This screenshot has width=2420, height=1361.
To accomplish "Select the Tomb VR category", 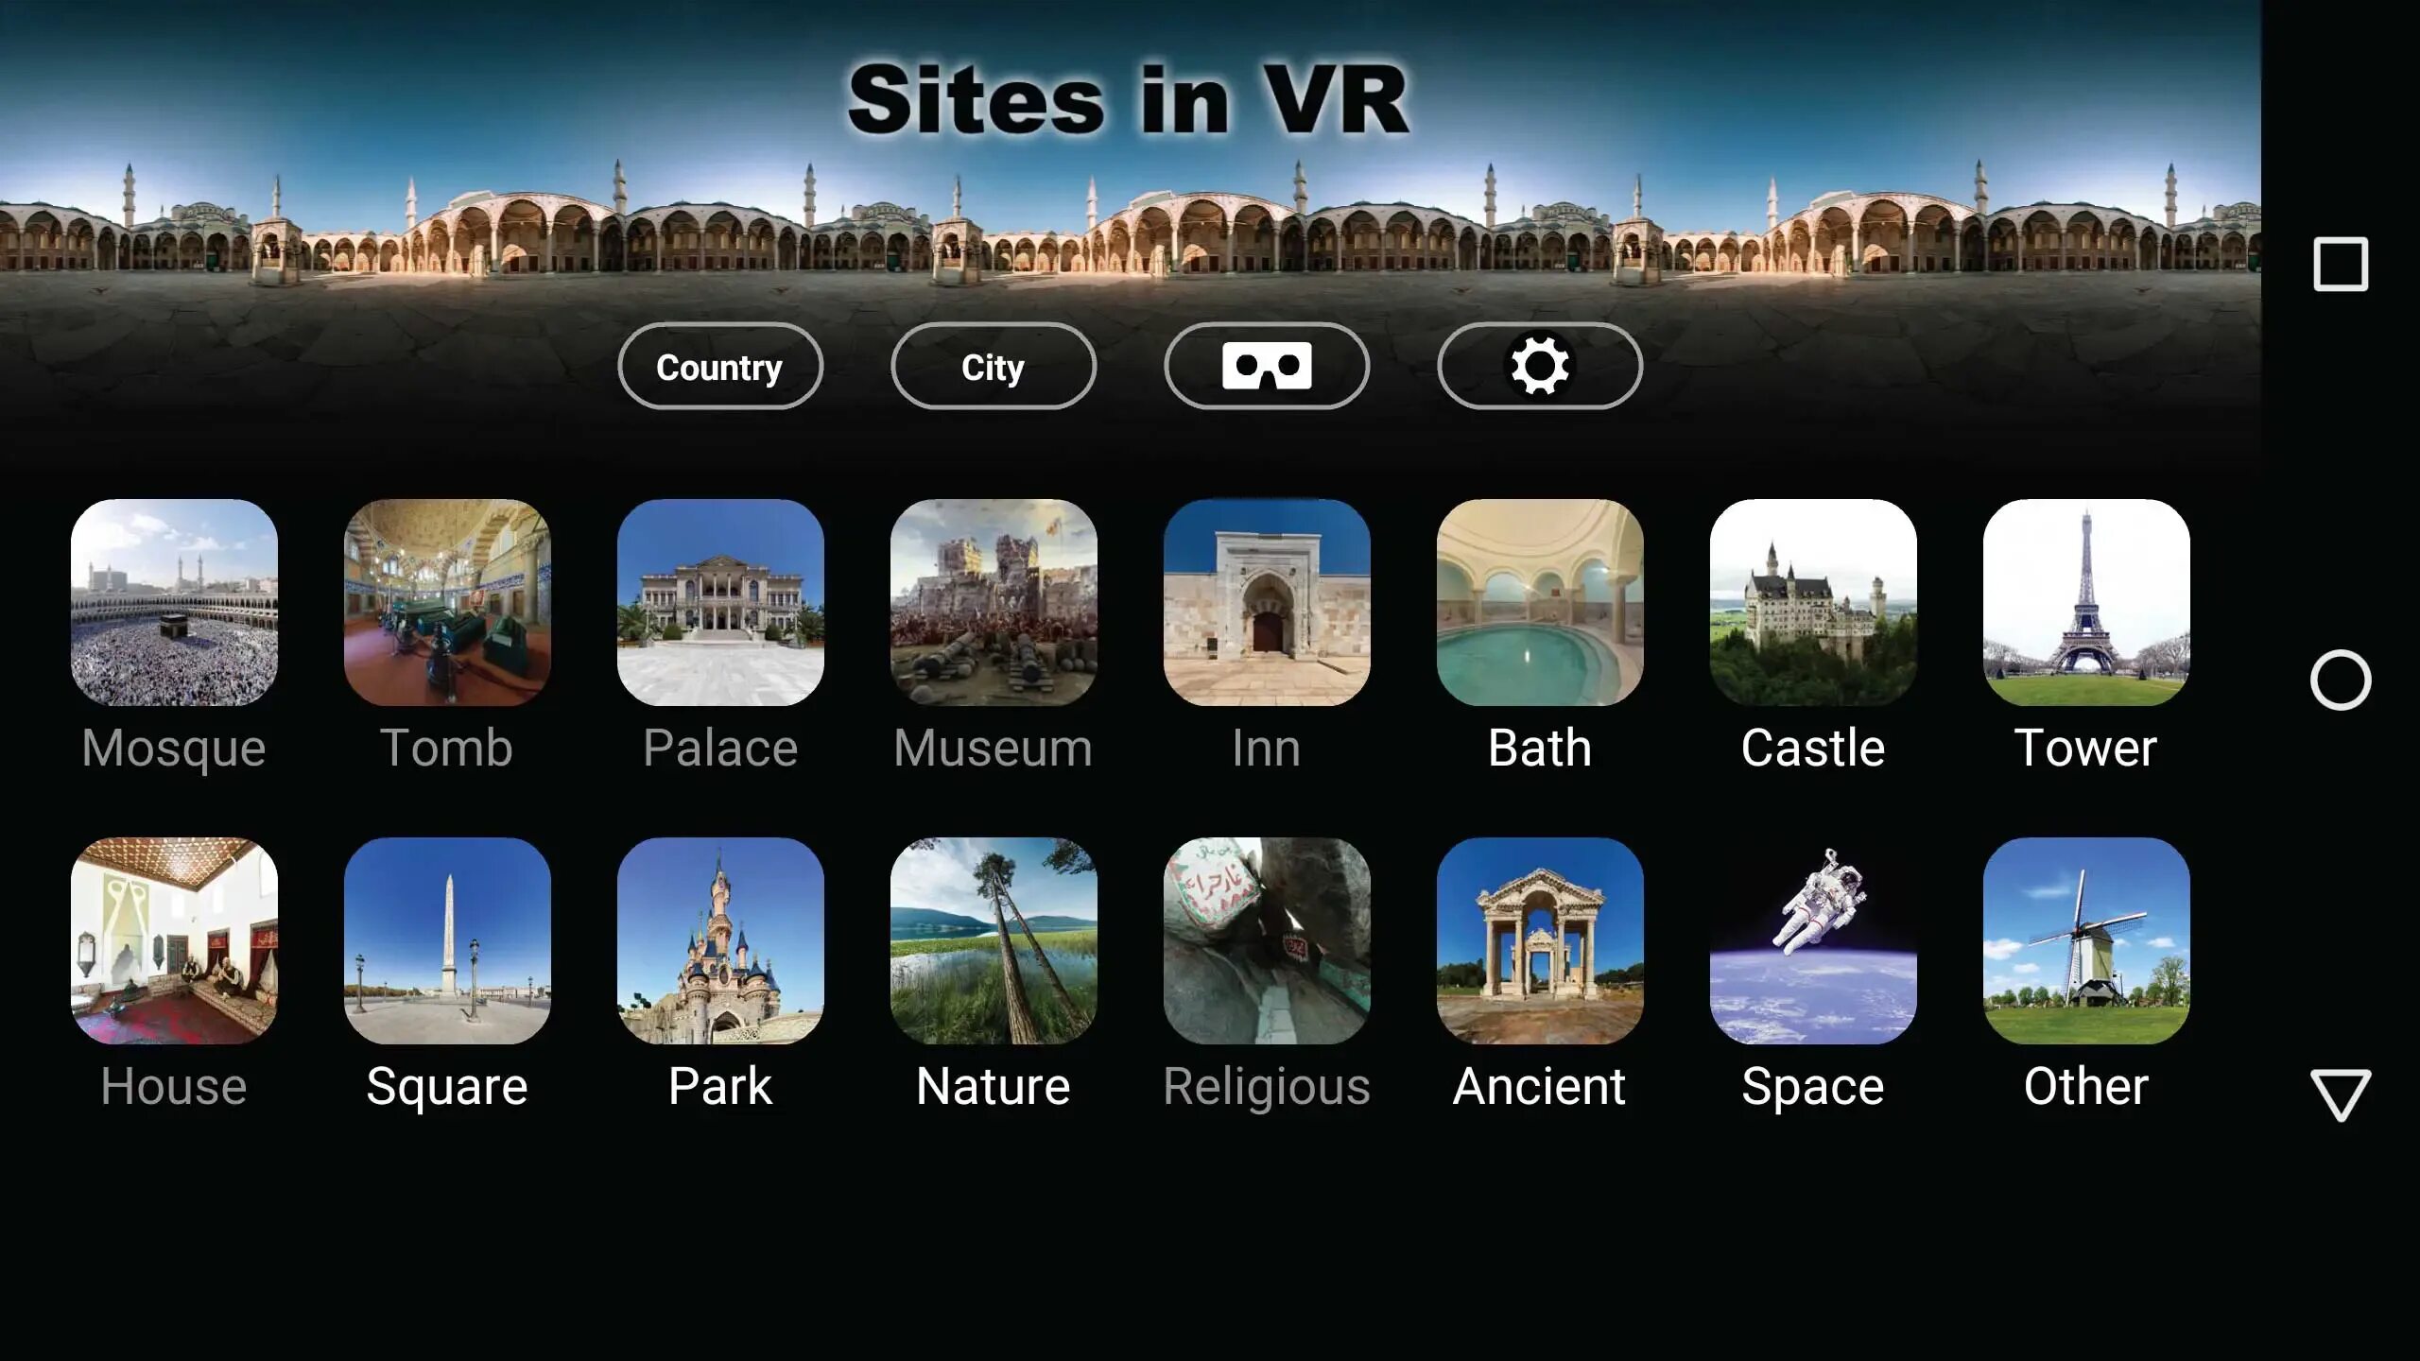I will [x=445, y=638].
